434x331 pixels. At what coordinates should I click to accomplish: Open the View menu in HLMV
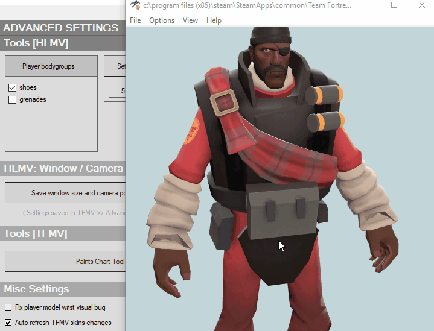(190, 20)
